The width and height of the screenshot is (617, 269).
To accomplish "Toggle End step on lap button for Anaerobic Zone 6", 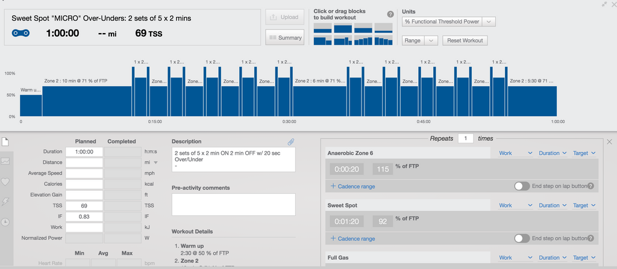I will point(522,186).
